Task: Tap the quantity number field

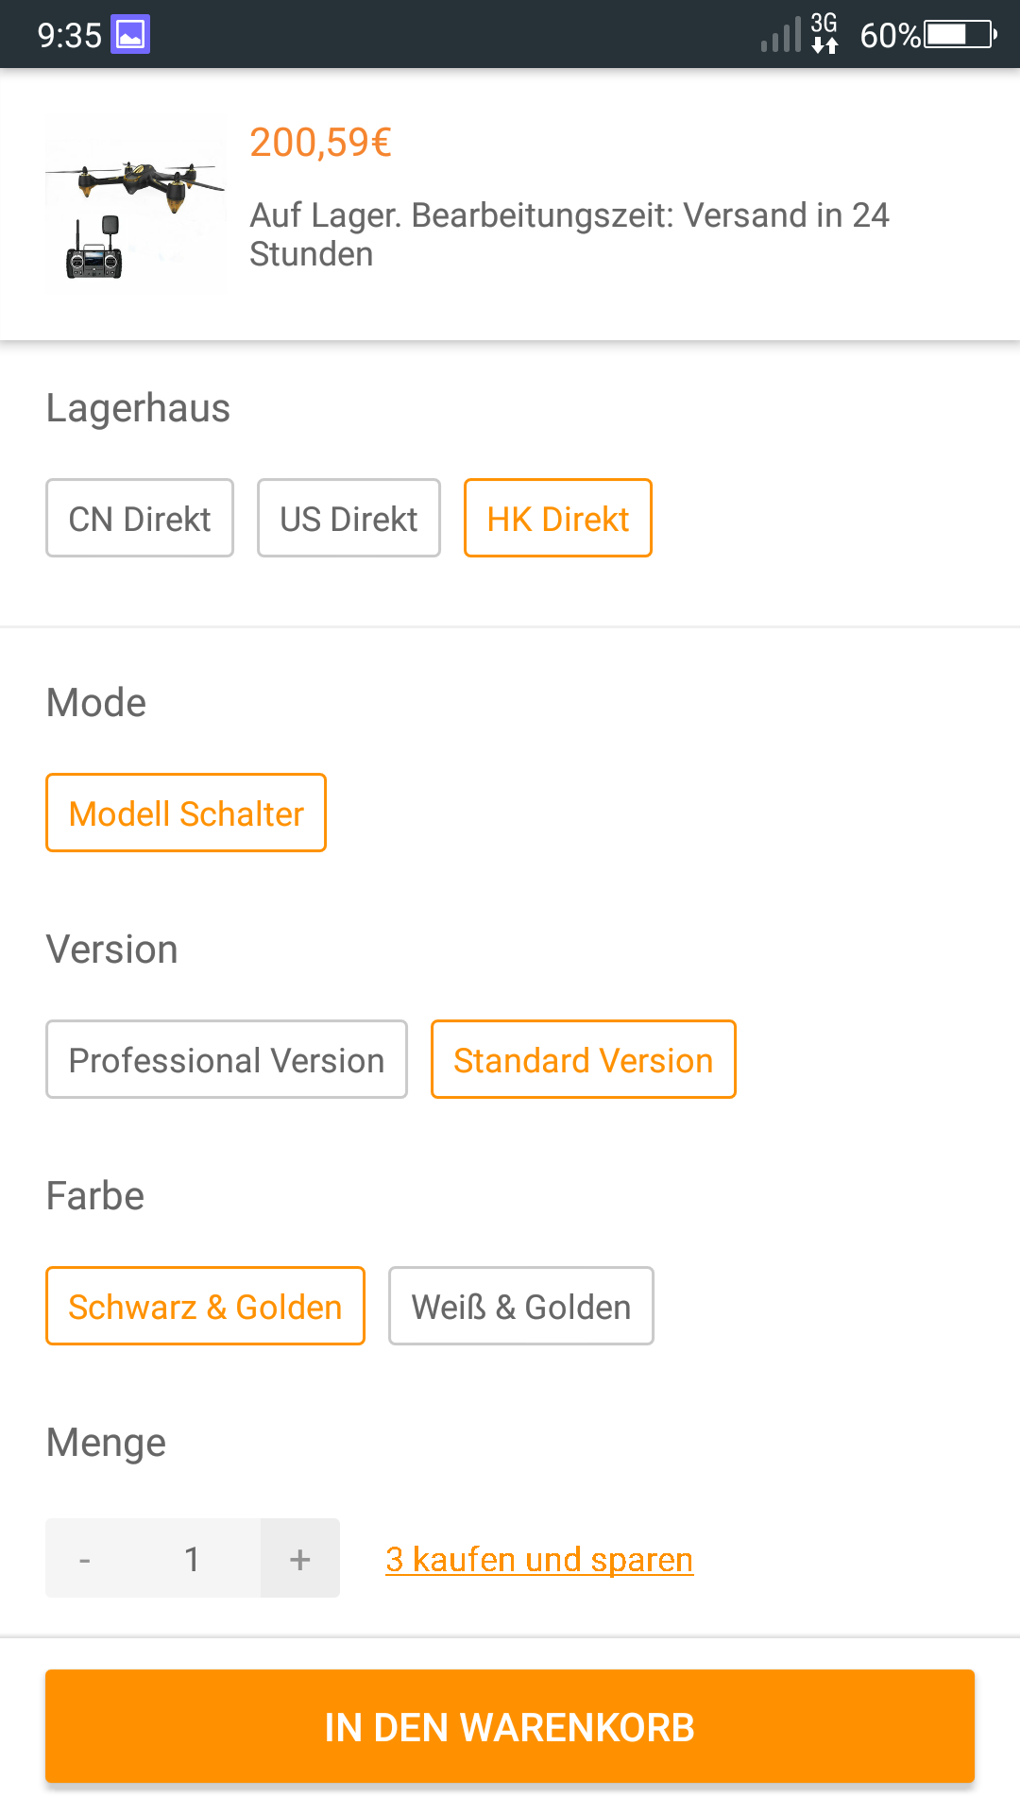Action: [193, 1558]
